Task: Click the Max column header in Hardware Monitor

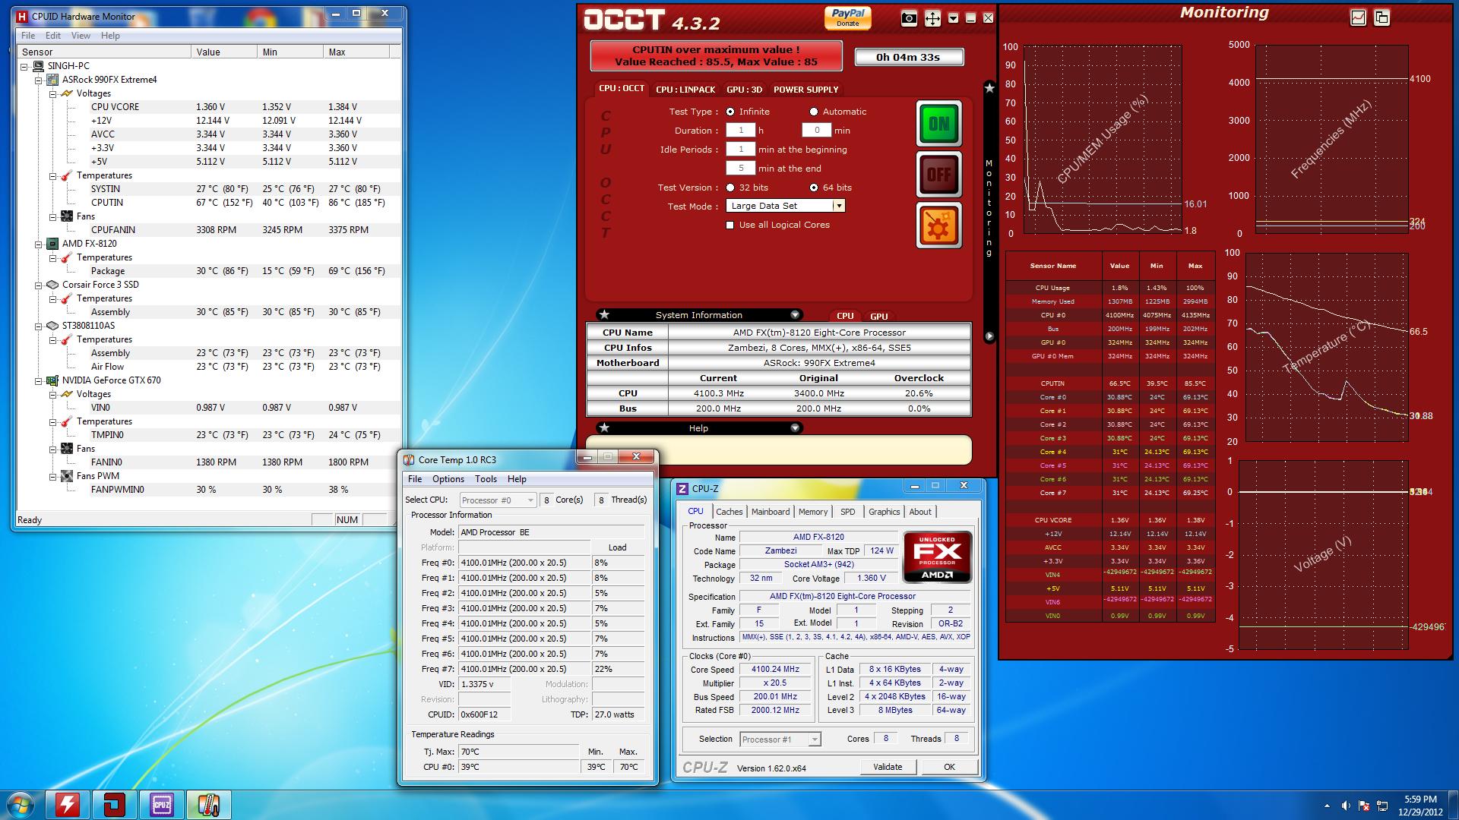Action: [356, 52]
